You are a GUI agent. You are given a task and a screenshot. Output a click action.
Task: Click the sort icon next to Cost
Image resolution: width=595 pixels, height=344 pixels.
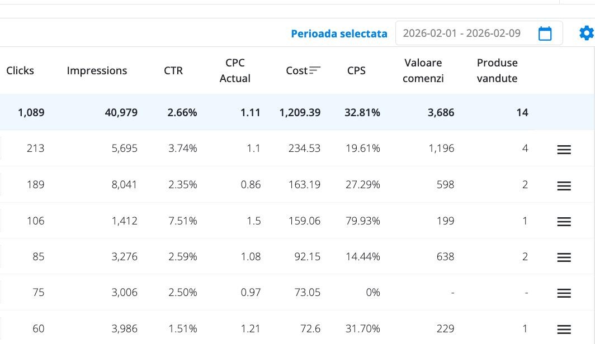tap(315, 70)
